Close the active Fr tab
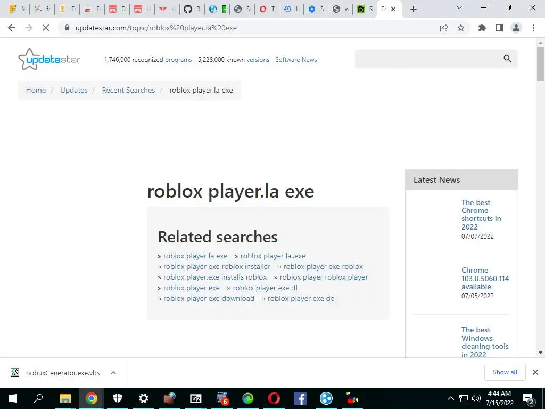The height and width of the screenshot is (409, 545). [x=393, y=9]
